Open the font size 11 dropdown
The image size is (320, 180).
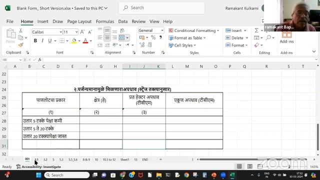tap(76, 32)
